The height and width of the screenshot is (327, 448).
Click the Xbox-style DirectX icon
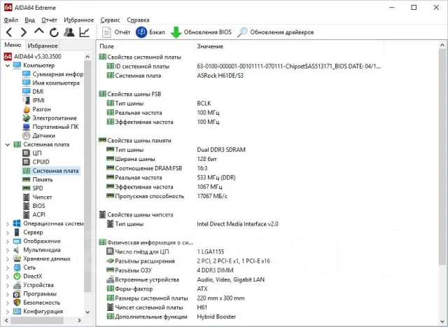tap(17, 277)
